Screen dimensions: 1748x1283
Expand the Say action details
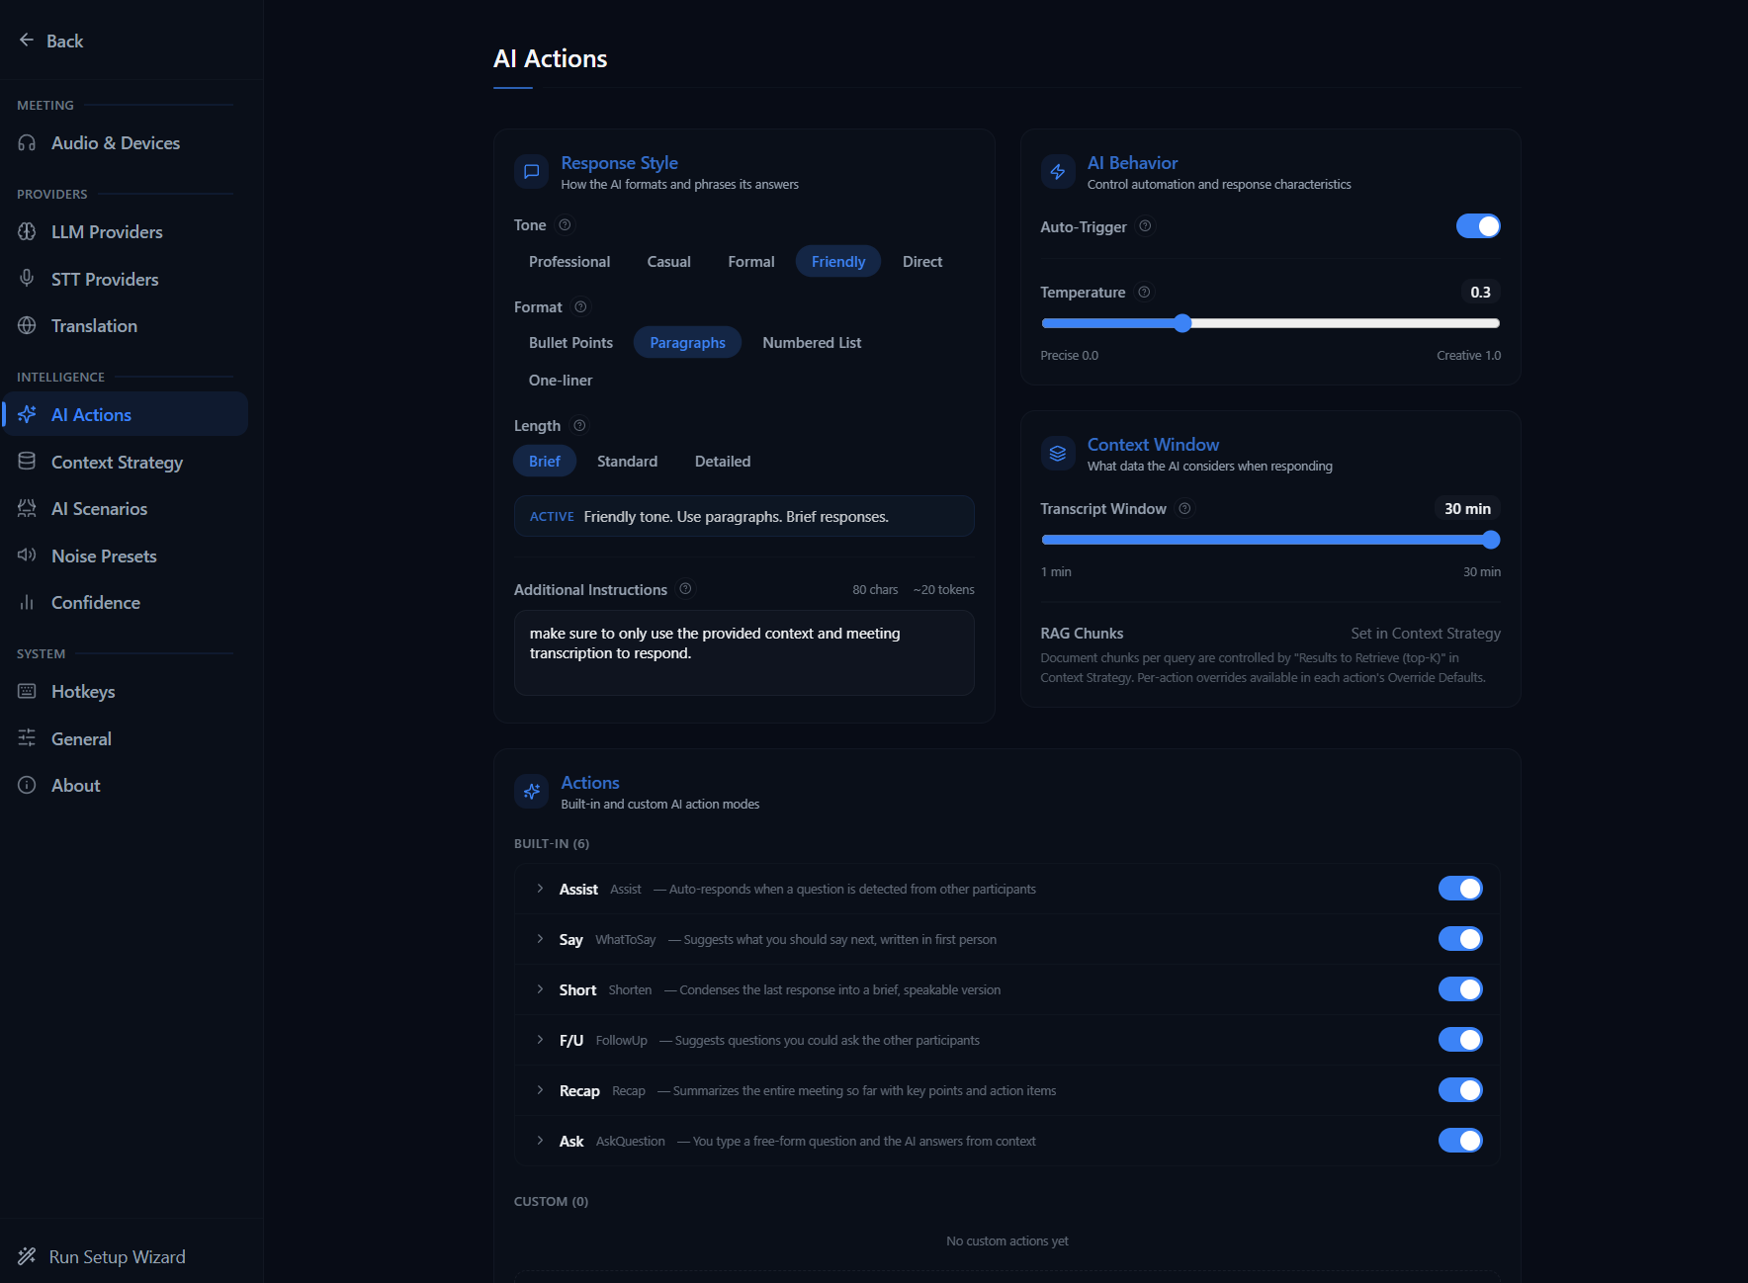click(540, 938)
